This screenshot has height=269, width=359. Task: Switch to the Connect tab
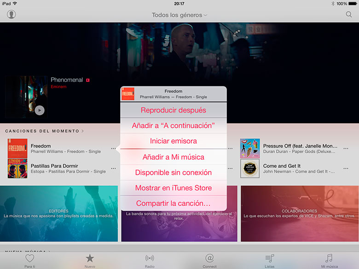[209, 261]
